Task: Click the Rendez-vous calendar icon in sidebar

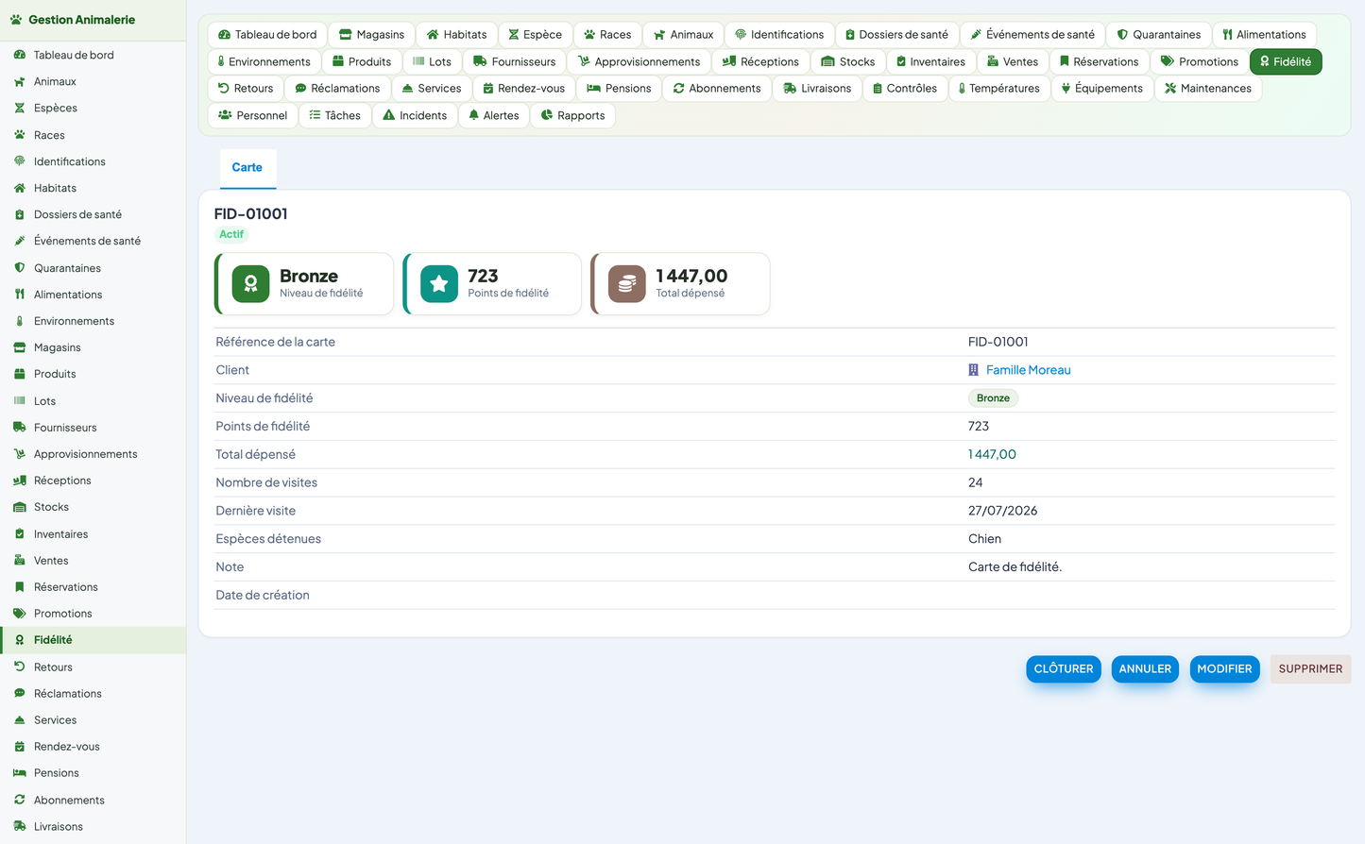Action: (x=20, y=746)
